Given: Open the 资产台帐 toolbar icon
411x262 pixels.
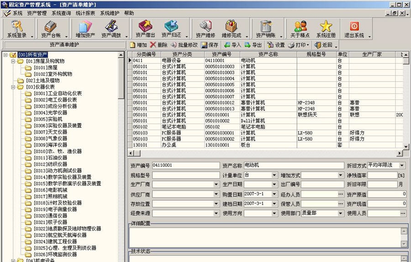Looking at the screenshot, I should click(x=51, y=29).
